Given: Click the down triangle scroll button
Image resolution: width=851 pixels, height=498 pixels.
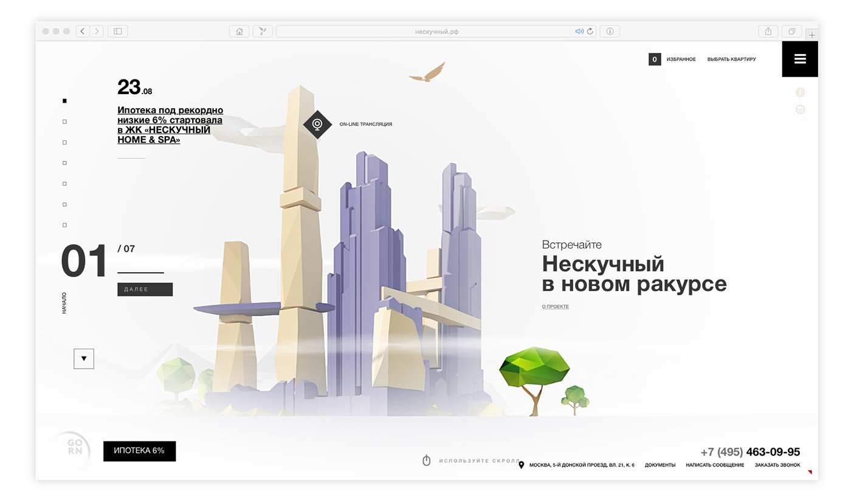Looking at the screenshot, I should tap(84, 359).
